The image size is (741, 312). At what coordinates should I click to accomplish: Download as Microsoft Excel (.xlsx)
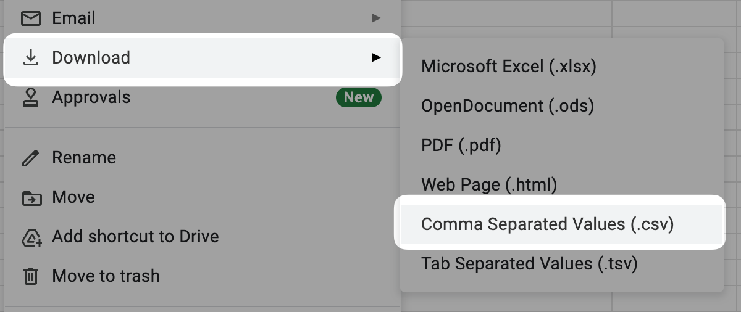pyautogui.click(x=509, y=67)
